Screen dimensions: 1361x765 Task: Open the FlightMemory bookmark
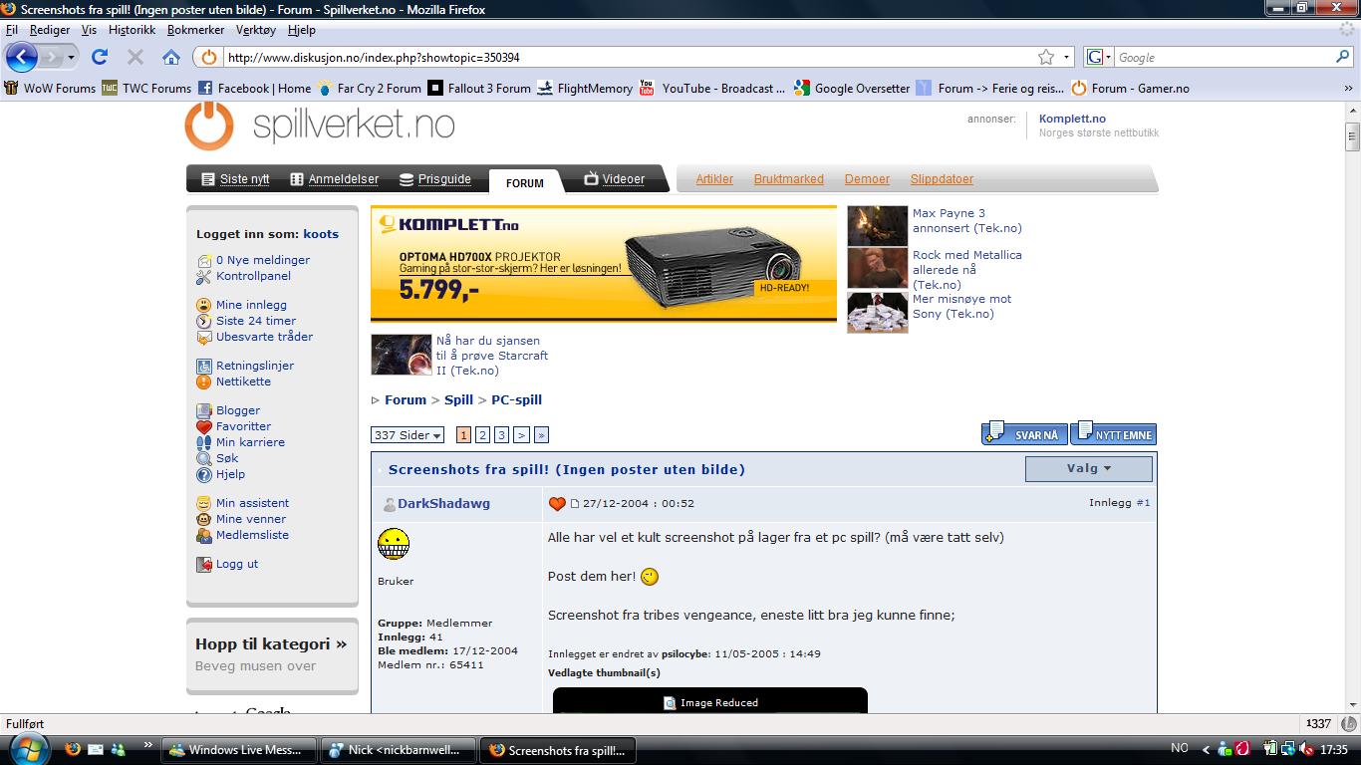coord(585,88)
